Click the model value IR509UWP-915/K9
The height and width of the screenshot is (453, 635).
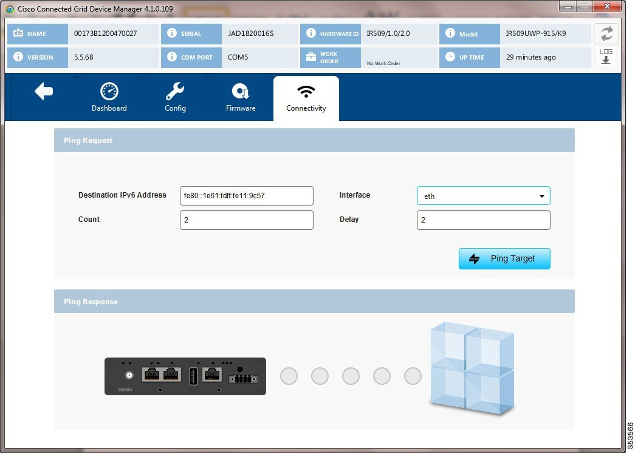coord(536,33)
